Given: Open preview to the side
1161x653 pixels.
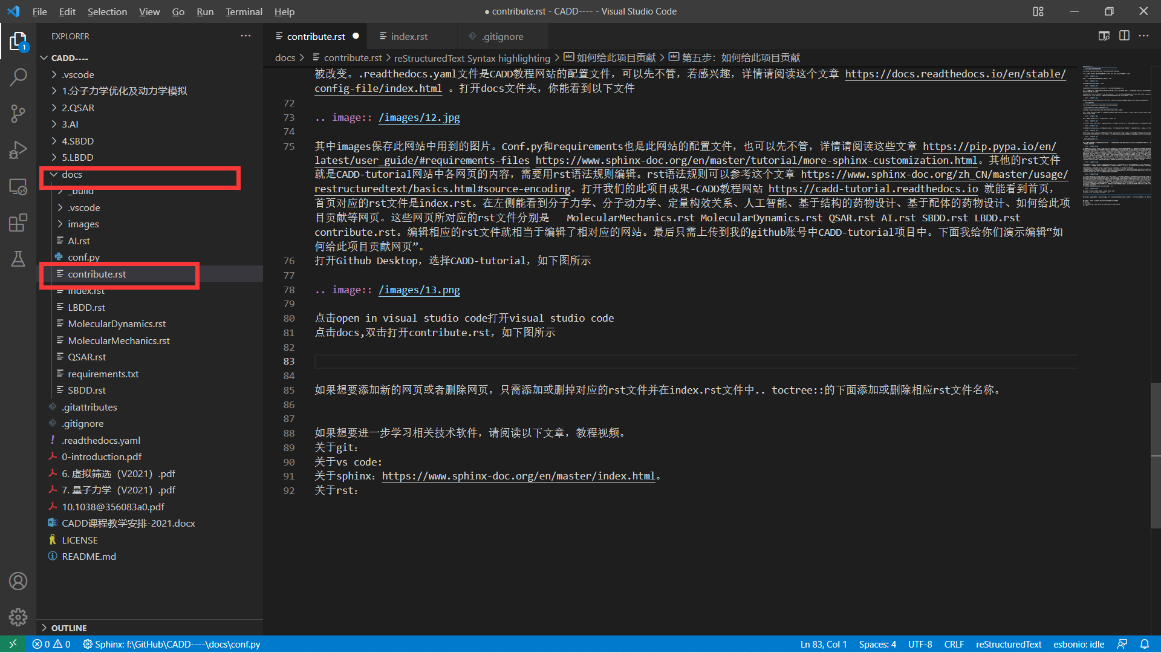Looking at the screenshot, I should coord(1104,36).
